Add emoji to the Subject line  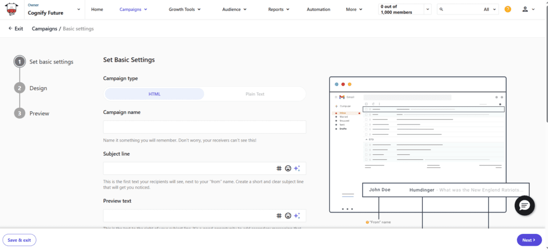tap(288, 168)
